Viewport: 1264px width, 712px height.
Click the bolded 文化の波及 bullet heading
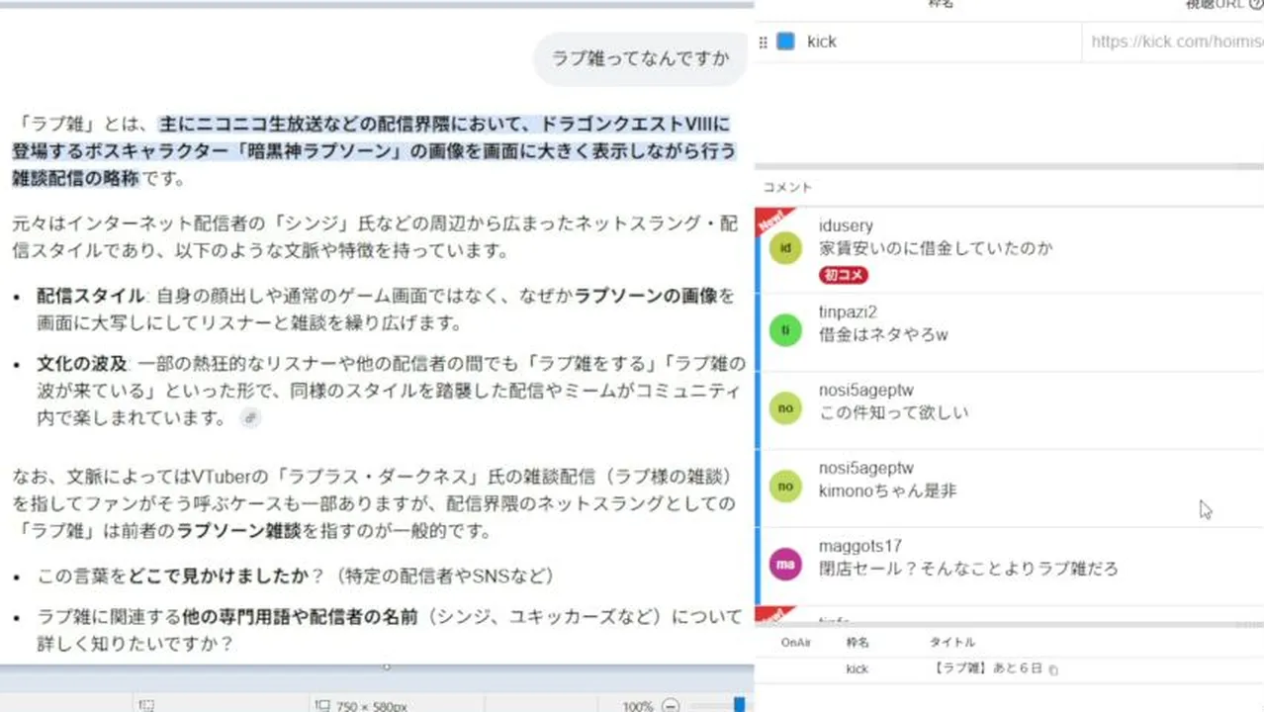tap(82, 364)
